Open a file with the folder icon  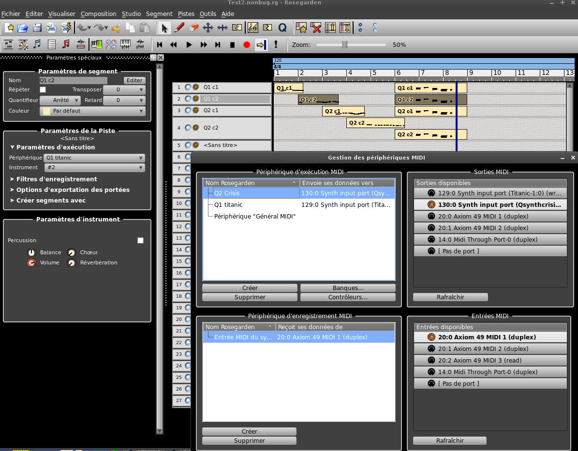(23, 28)
